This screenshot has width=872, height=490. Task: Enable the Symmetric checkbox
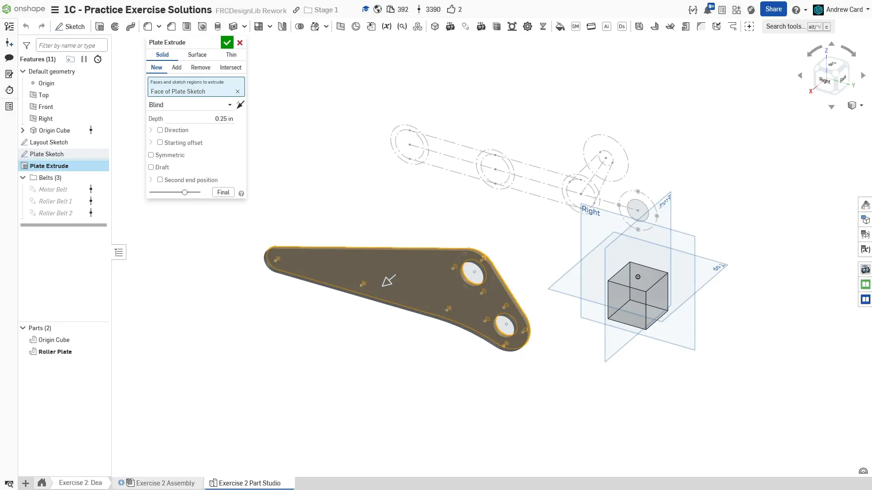151,155
